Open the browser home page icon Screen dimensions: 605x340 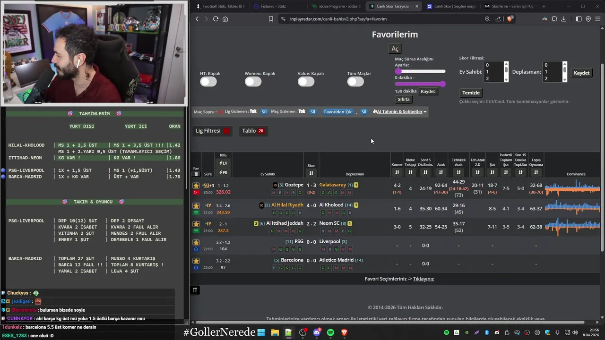click(225, 19)
